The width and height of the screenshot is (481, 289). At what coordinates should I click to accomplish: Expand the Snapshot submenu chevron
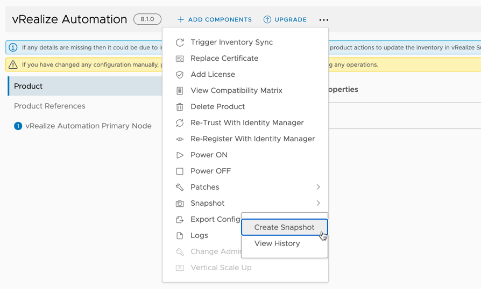(319, 203)
